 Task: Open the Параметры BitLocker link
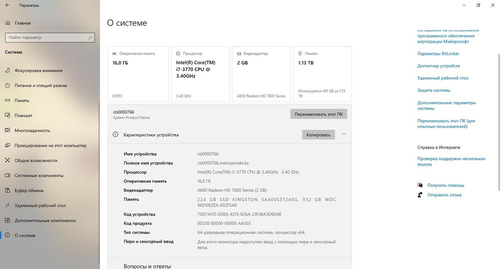point(438,53)
